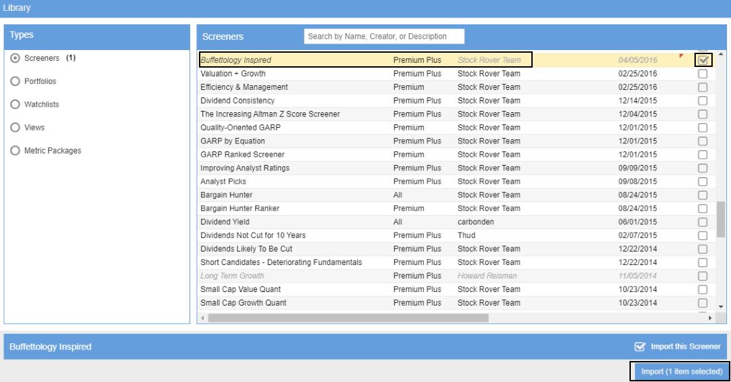Select the Watchlists type radio button
This screenshot has height=382, width=731.
click(15, 104)
